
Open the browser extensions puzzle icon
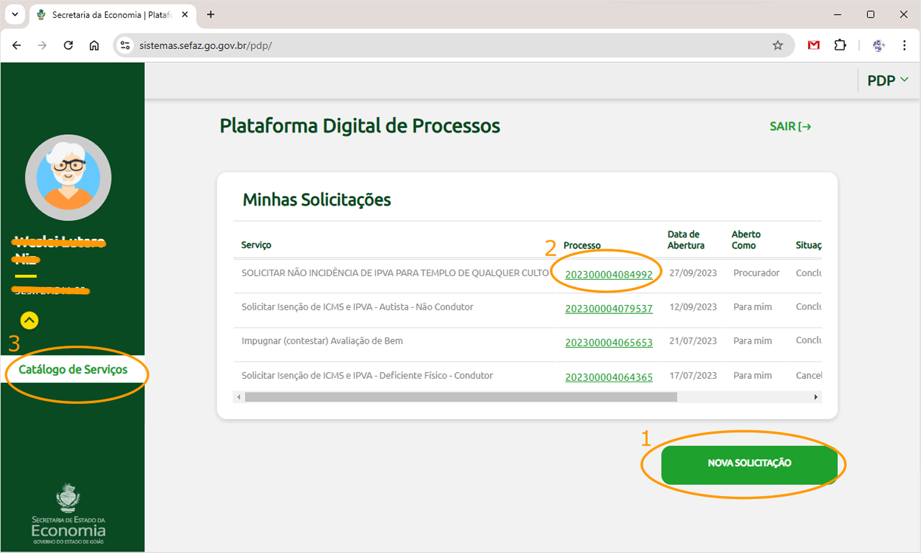click(x=840, y=45)
